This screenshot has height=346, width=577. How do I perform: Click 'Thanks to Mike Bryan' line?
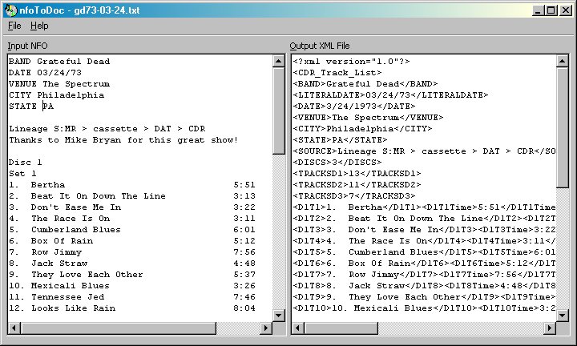(123, 140)
